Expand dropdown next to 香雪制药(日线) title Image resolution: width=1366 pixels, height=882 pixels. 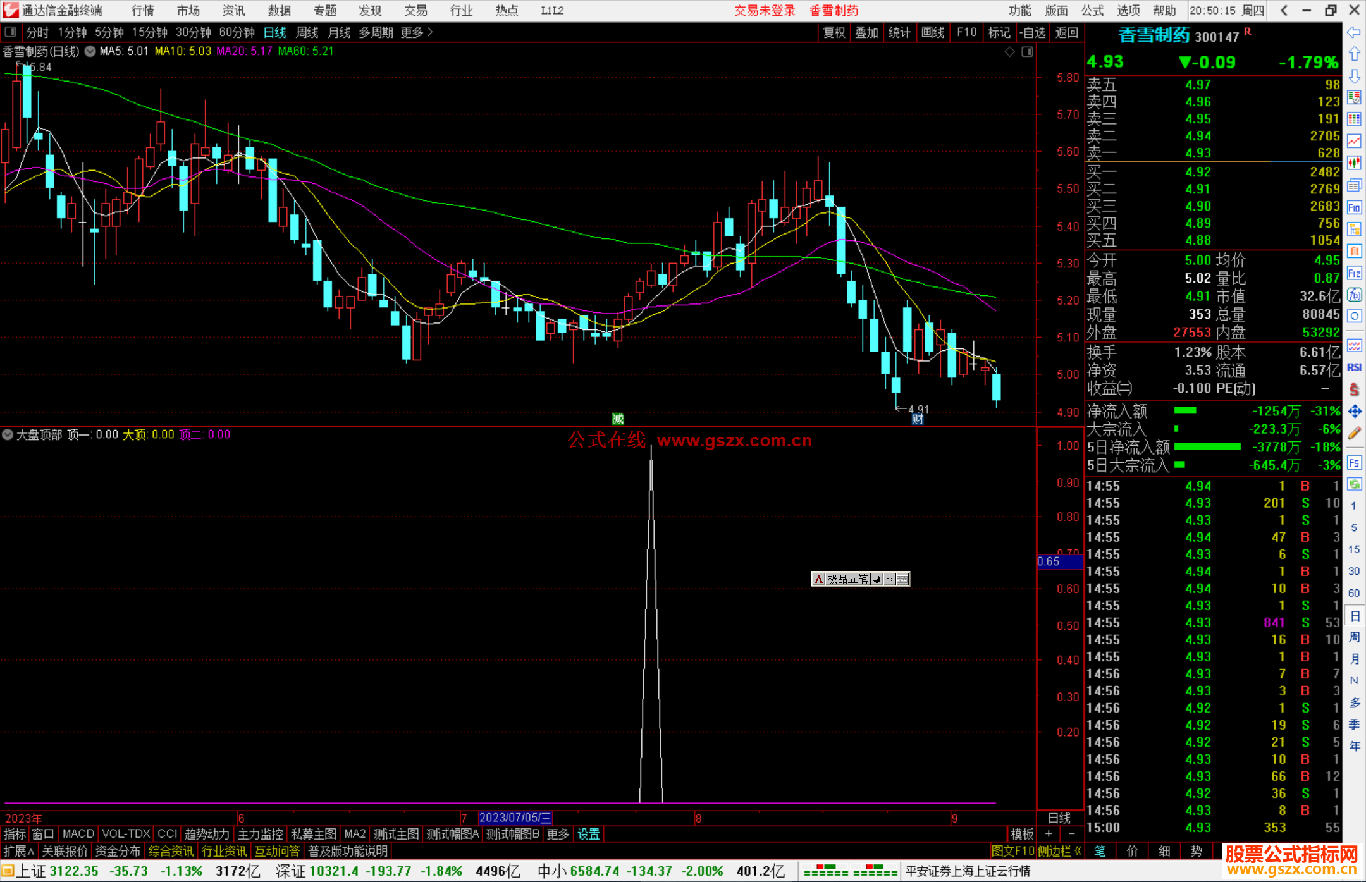[90, 51]
